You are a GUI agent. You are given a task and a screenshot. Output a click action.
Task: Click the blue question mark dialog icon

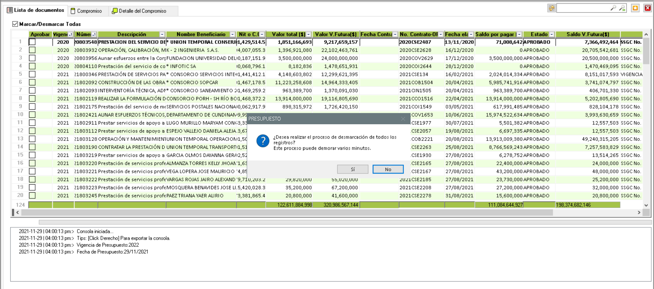(x=263, y=141)
